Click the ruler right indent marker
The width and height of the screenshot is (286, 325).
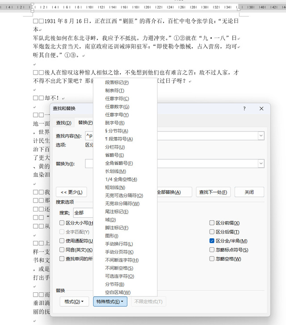pos(239,9)
